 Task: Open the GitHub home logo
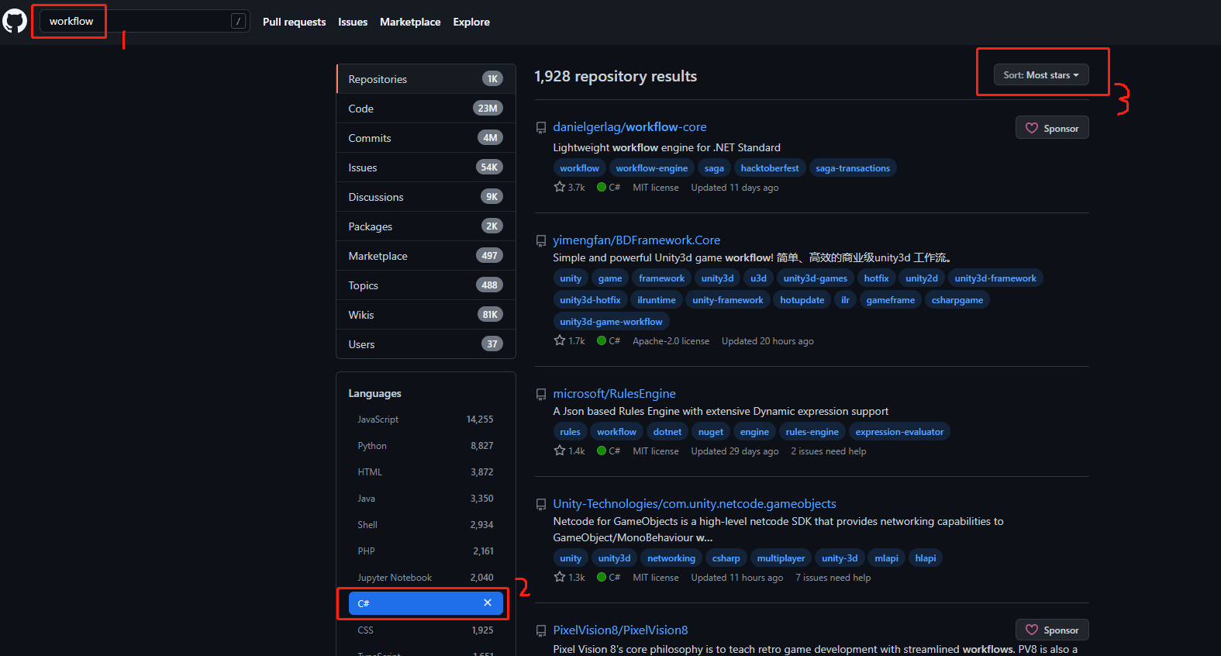pos(15,22)
